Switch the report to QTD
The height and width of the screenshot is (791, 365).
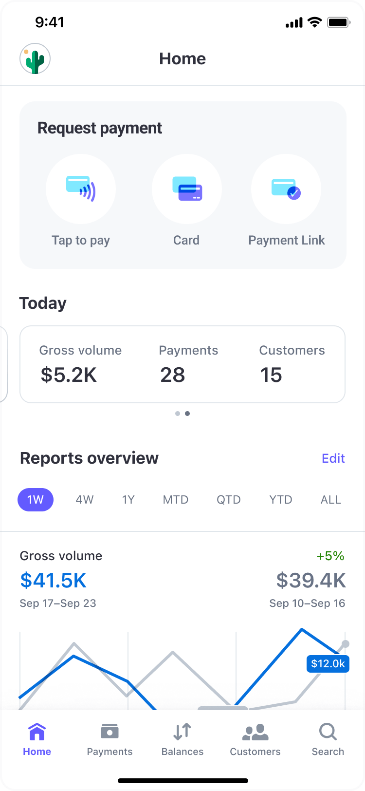tap(229, 500)
